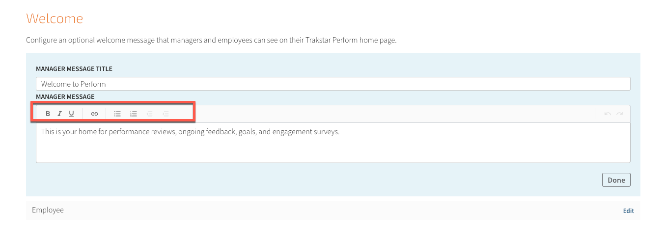Image resolution: width=664 pixels, height=237 pixels.
Task: Click the text 'Welcome to Perform' in title field
Action: [74, 84]
